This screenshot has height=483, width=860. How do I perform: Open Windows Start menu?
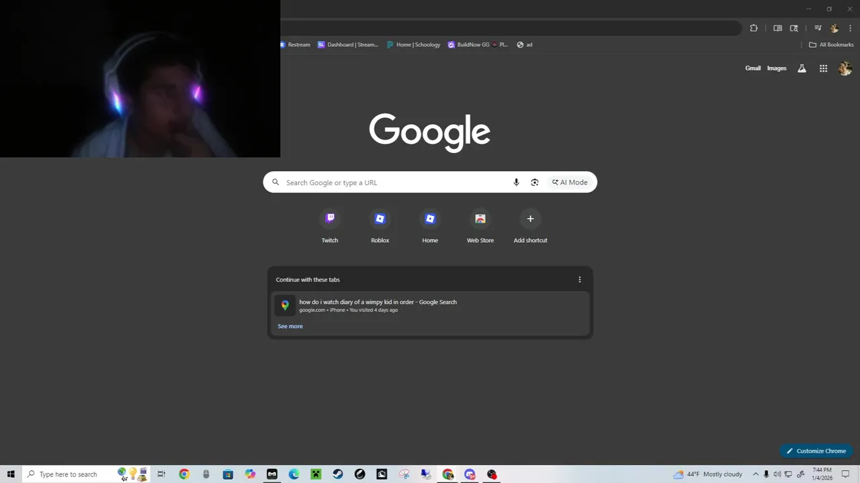[x=11, y=474]
